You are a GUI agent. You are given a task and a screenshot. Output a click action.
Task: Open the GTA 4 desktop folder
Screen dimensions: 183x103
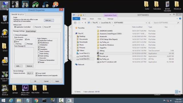(x=5, y=47)
